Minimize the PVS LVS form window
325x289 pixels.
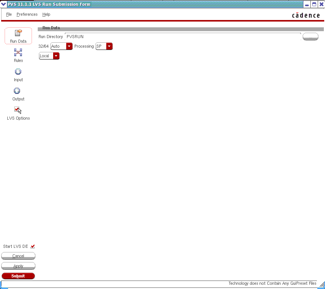[x=307, y=4]
